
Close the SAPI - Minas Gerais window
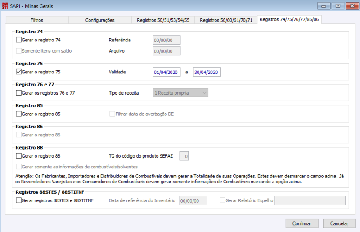click(x=352, y=6)
